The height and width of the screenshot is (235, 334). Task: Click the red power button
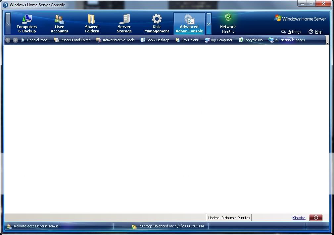[316, 218]
